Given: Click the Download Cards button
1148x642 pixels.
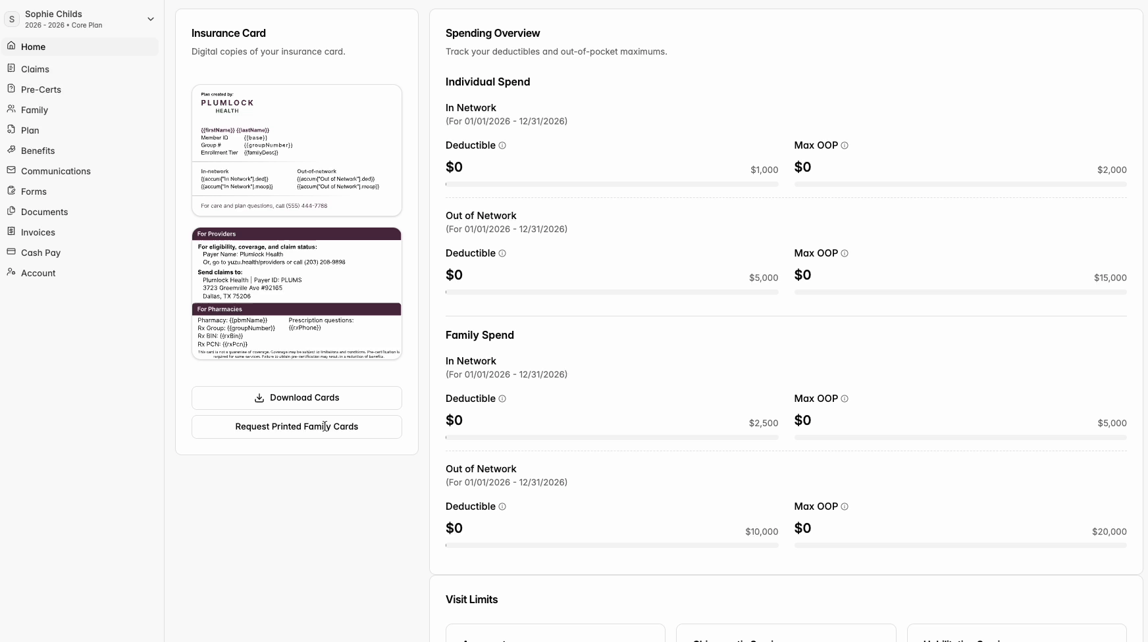Looking at the screenshot, I should pyautogui.click(x=297, y=398).
